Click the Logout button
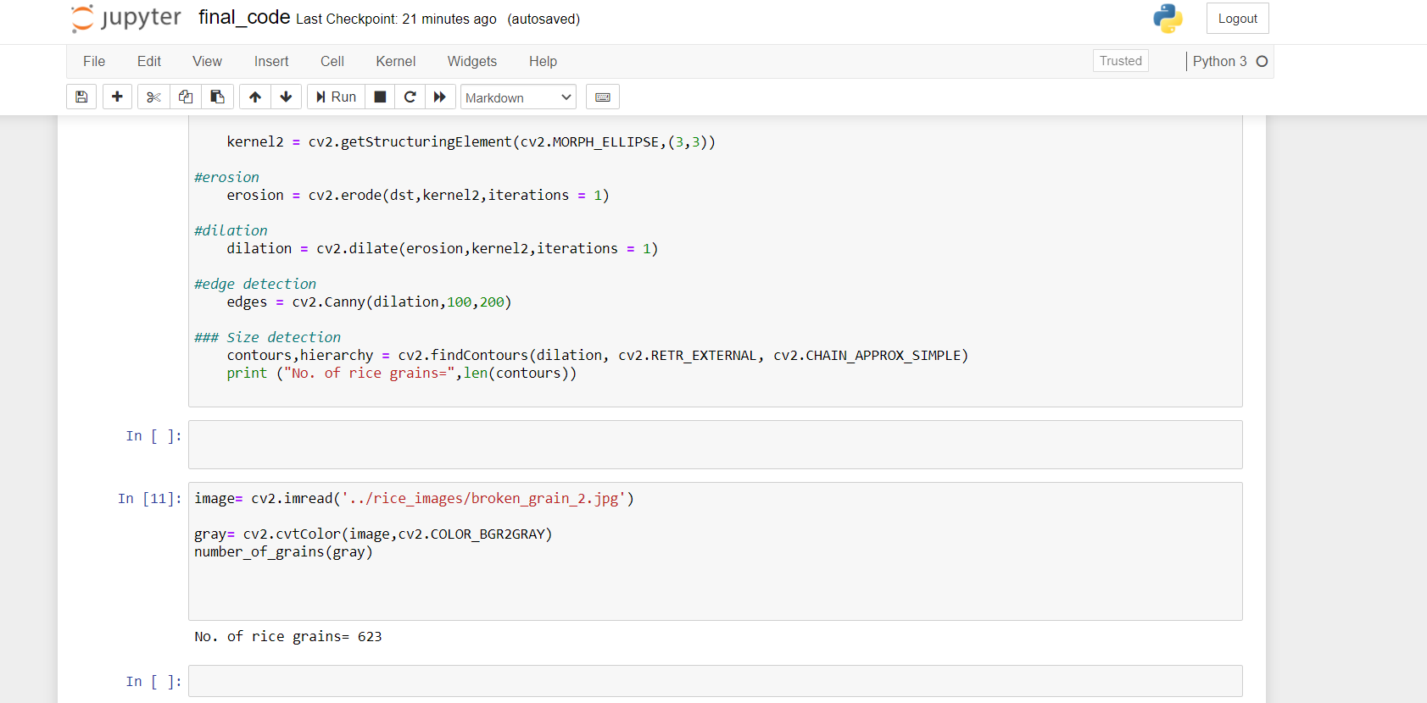Screen dimensions: 1427x703 pyautogui.click(x=1237, y=19)
